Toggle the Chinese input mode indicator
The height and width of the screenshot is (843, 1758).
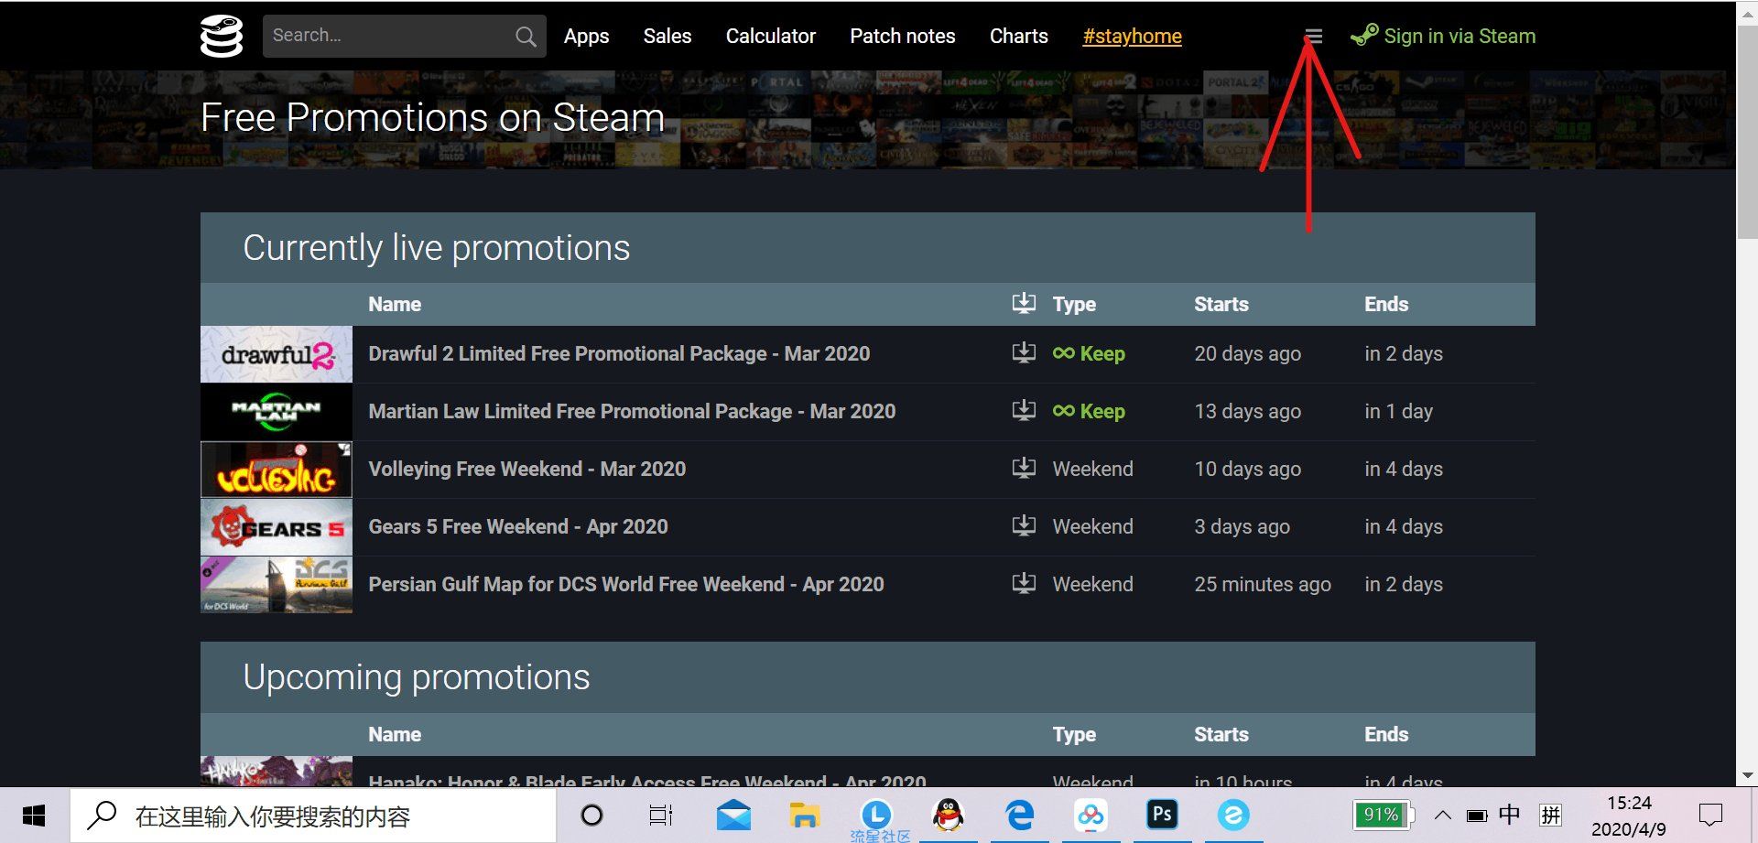[1509, 815]
